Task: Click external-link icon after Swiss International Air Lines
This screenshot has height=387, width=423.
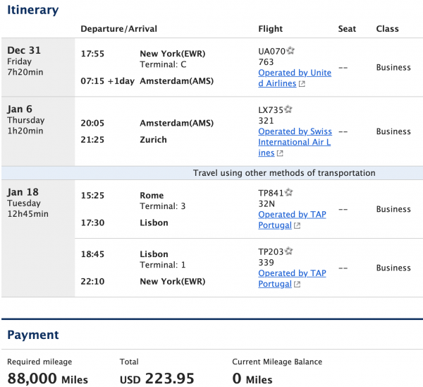Action: tap(281, 153)
